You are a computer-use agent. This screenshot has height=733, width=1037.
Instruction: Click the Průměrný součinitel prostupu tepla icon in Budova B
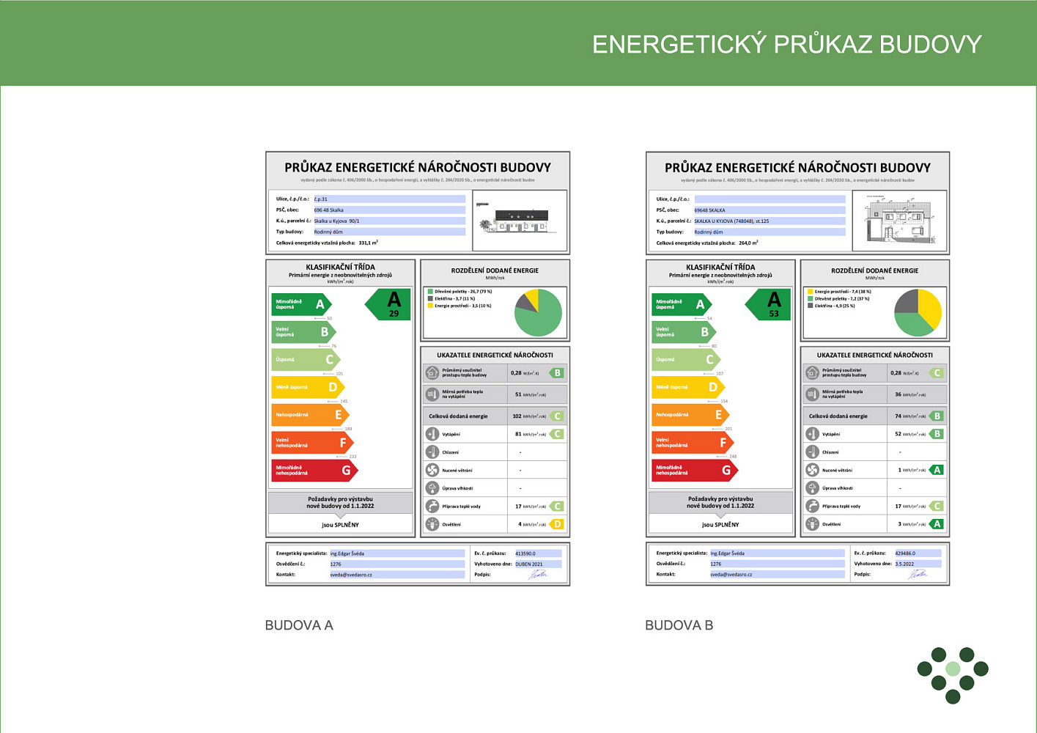click(x=812, y=373)
